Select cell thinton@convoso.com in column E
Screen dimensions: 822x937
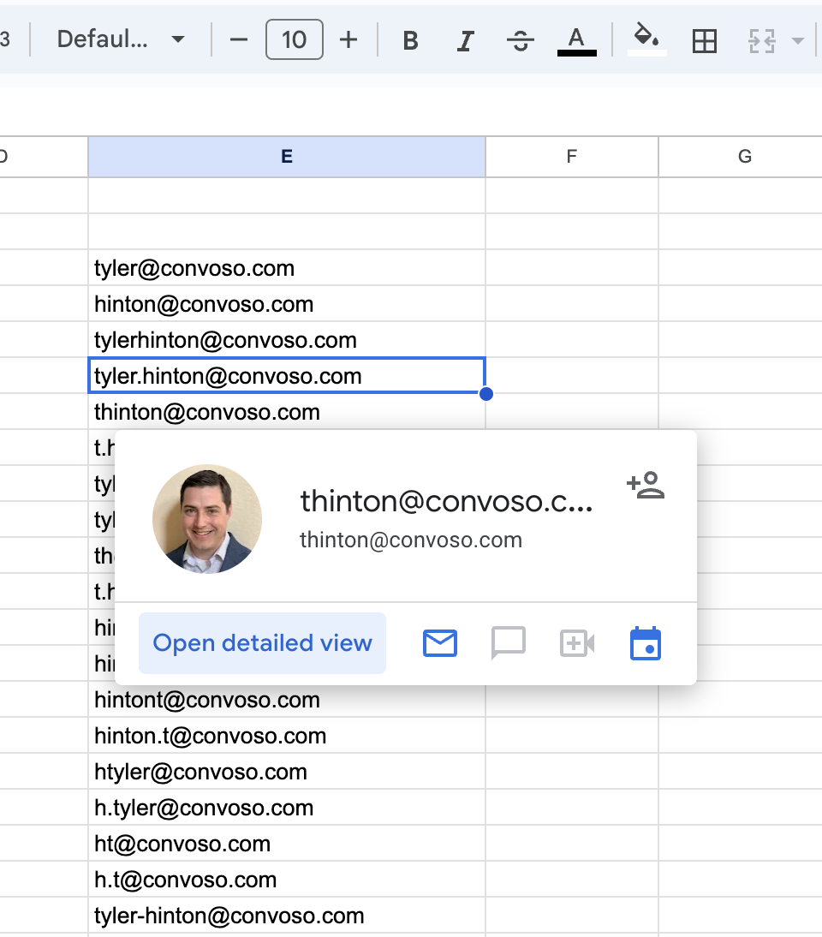(x=287, y=411)
